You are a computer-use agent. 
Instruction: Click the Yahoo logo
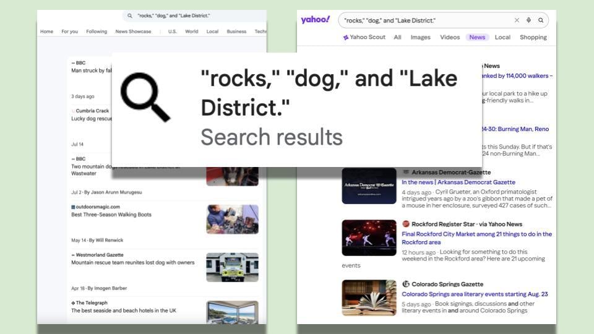pos(315,20)
